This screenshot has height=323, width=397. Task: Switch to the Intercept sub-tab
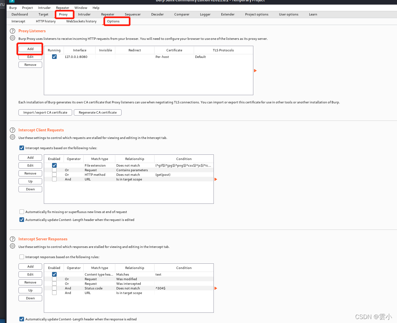point(18,21)
